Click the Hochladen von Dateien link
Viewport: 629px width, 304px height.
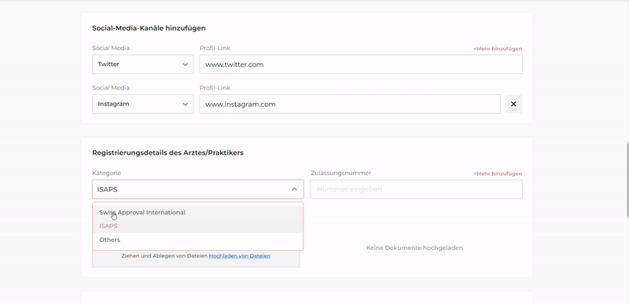coord(240,255)
